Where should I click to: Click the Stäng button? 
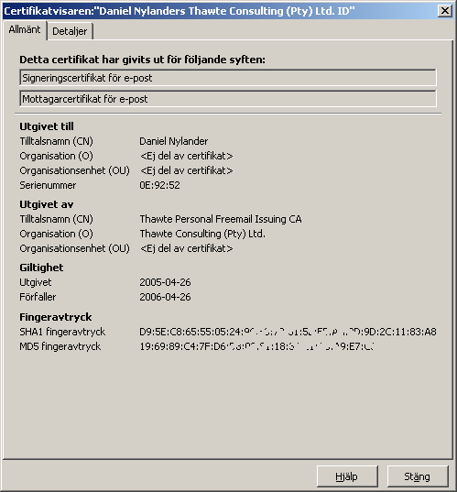418,476
